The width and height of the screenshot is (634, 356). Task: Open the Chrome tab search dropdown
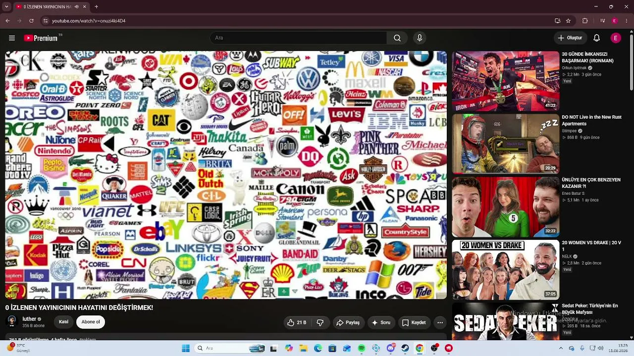point(7,7)
